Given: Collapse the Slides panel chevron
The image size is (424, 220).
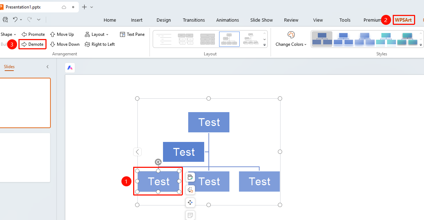Looking at the screenshot, I should tap(48, 67).
